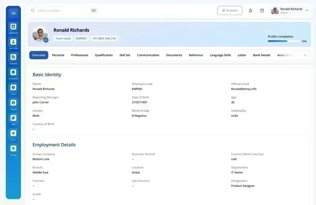Click the Team Lead badge
The height and width of the screenshot is (205, 316).
(63, 38)
